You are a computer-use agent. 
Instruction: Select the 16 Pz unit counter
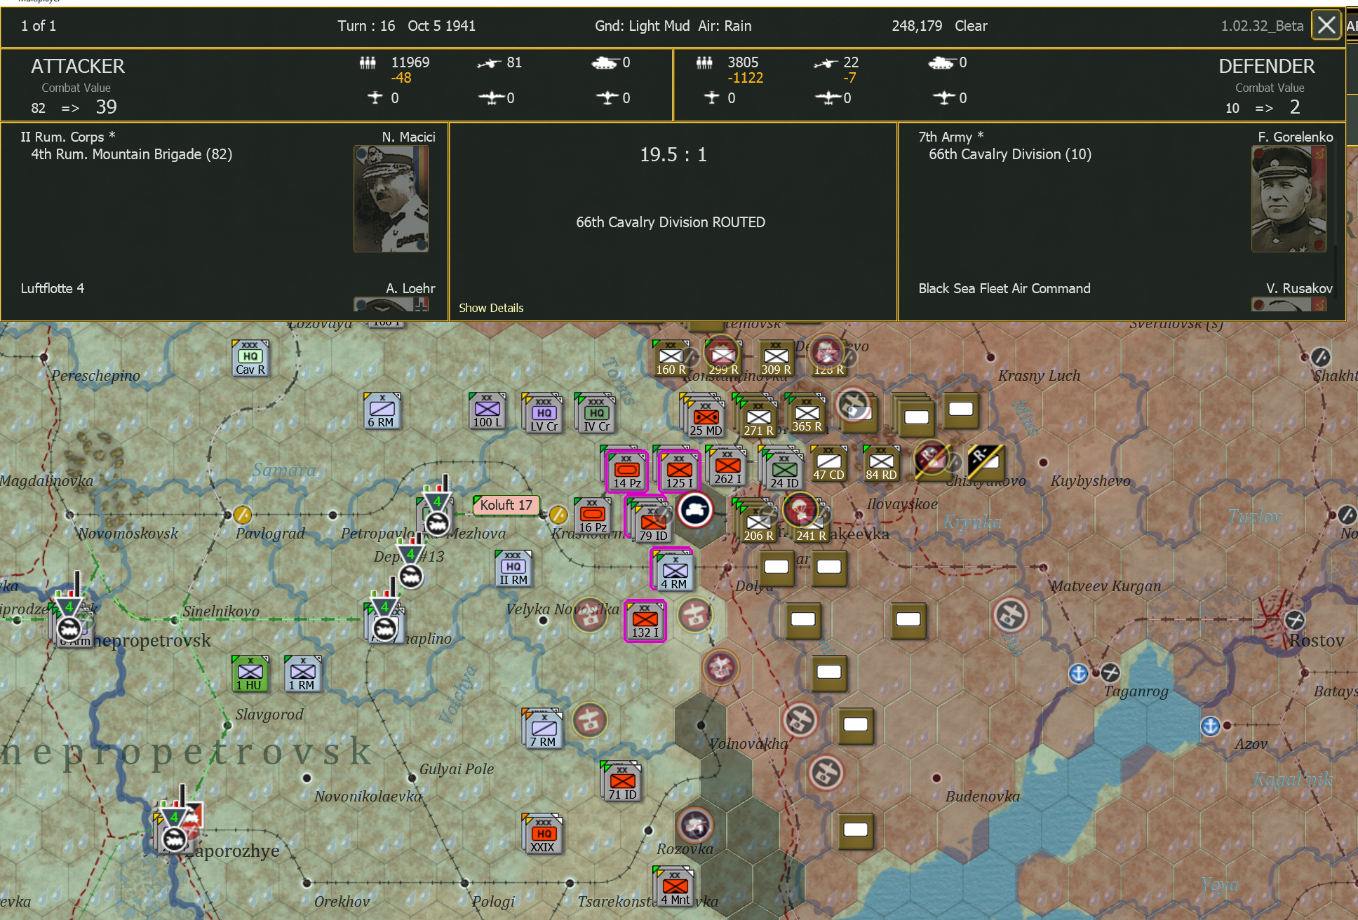click(593, 516)
